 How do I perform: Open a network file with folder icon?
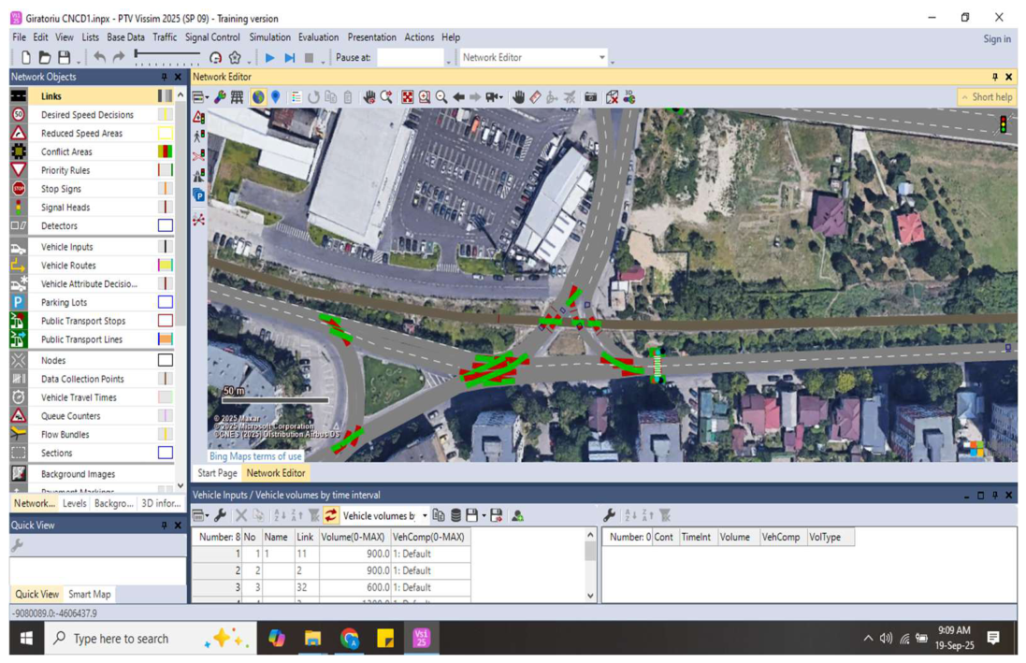(x=45, y=58)
